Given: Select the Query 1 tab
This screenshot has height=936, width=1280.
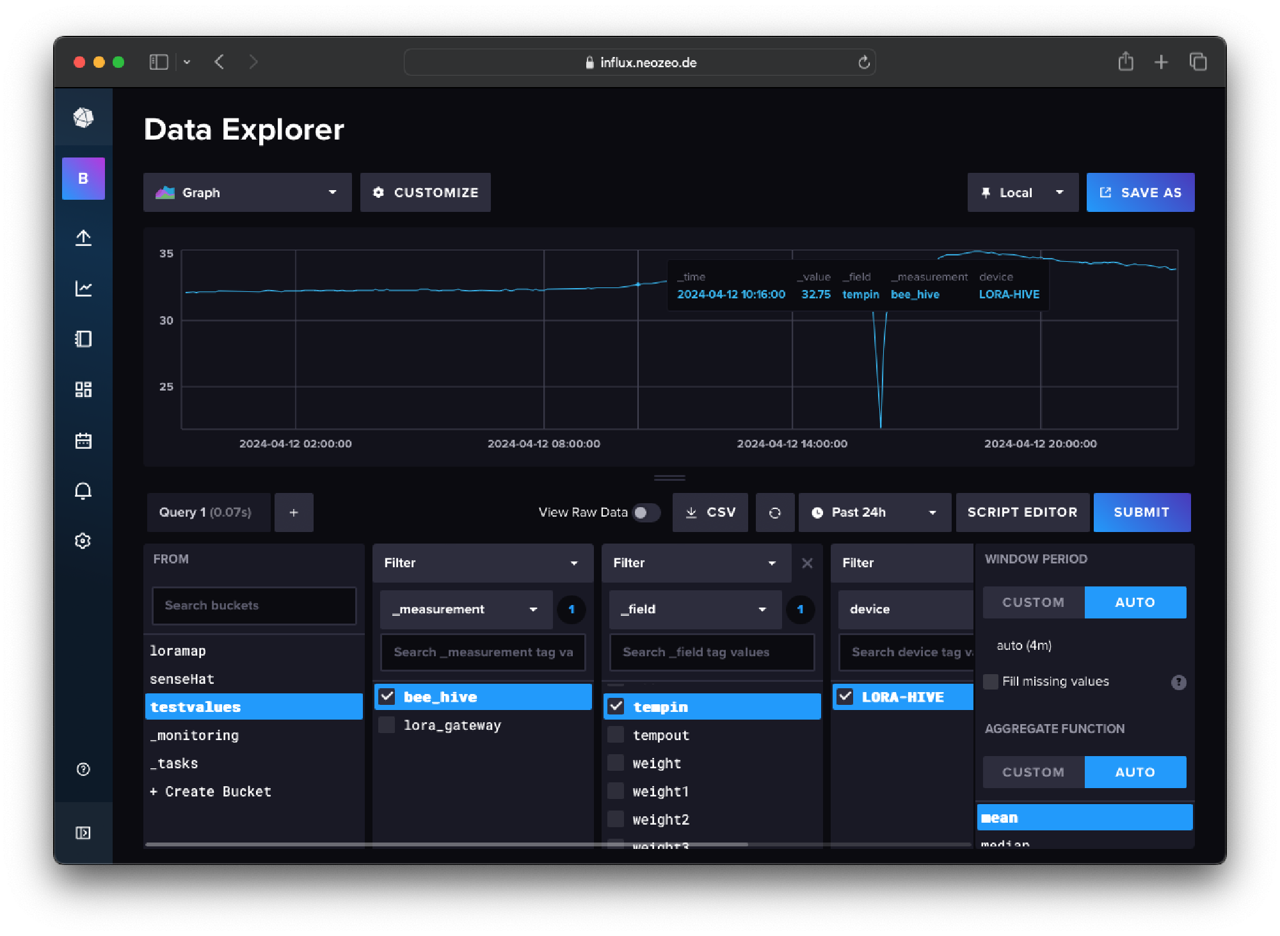Looking at the screenshot, I should click(x=207, y=512).
